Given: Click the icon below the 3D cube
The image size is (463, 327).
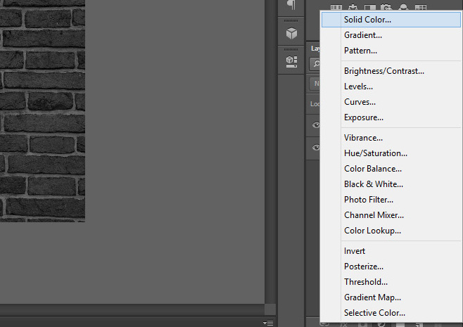Looking at the screenshot, I should tap(291, 61).
